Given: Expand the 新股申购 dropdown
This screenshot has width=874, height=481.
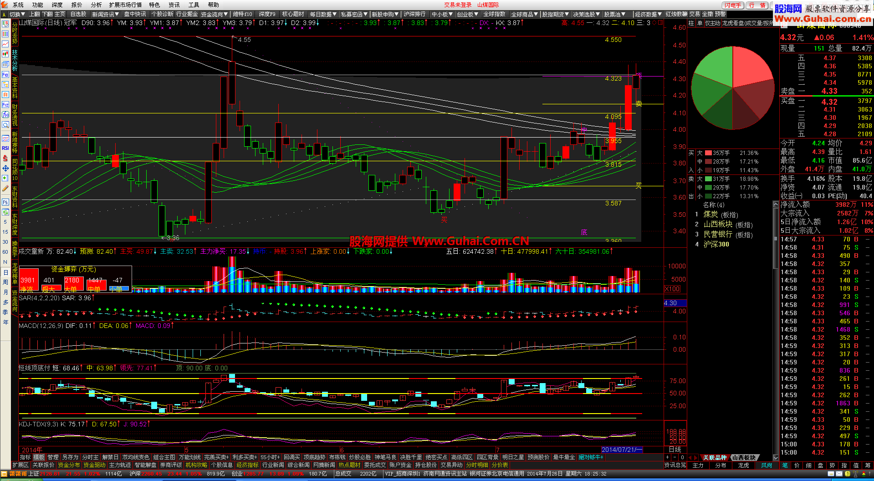Looking at the screenshot, I should (385, 15).
